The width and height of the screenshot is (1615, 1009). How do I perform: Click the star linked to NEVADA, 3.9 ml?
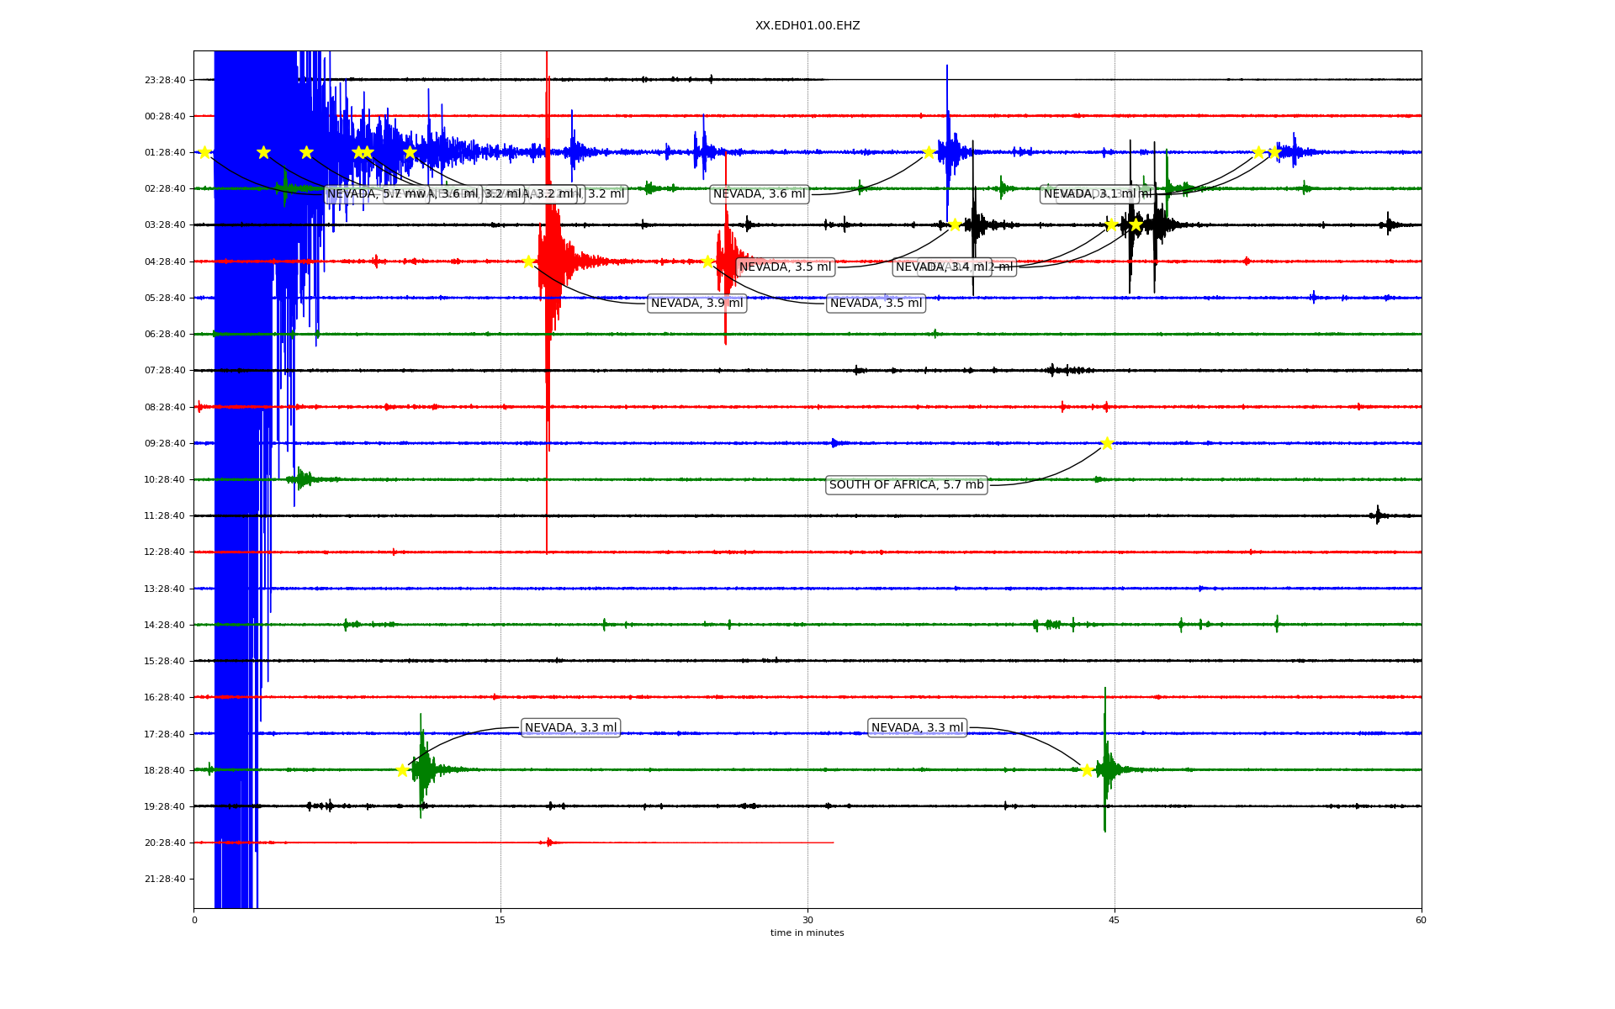[x=528, y=261]
